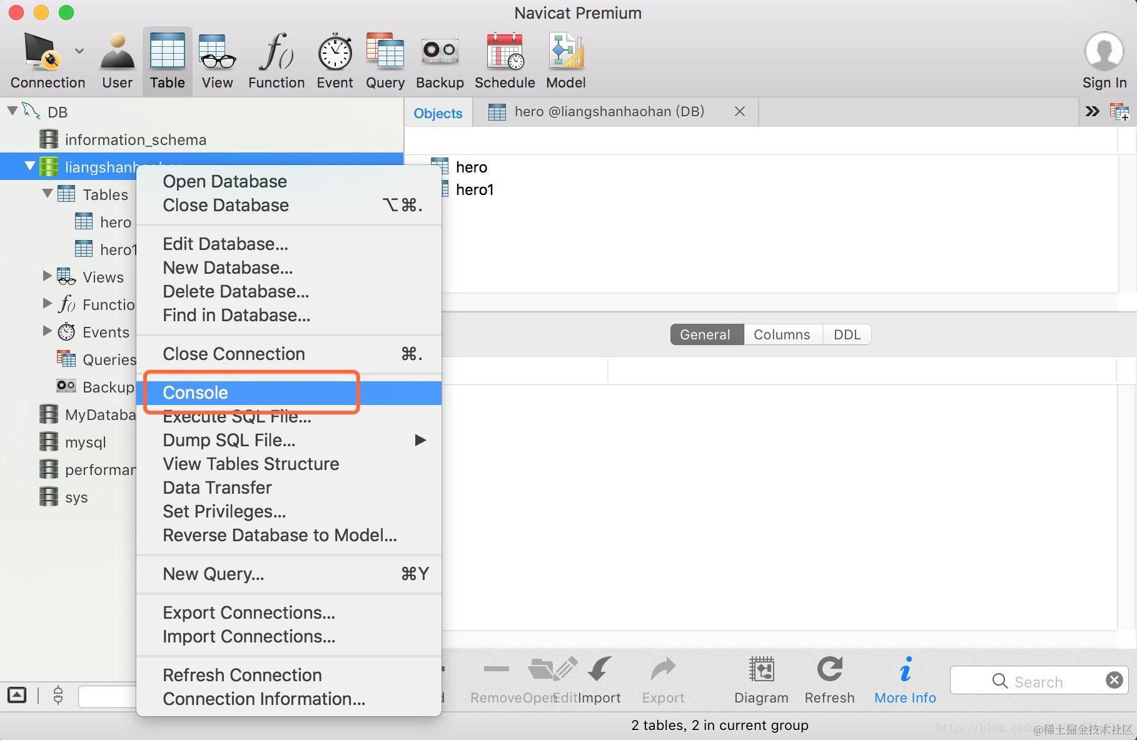Choose Set Privileges... menu entry

[289, 511]
